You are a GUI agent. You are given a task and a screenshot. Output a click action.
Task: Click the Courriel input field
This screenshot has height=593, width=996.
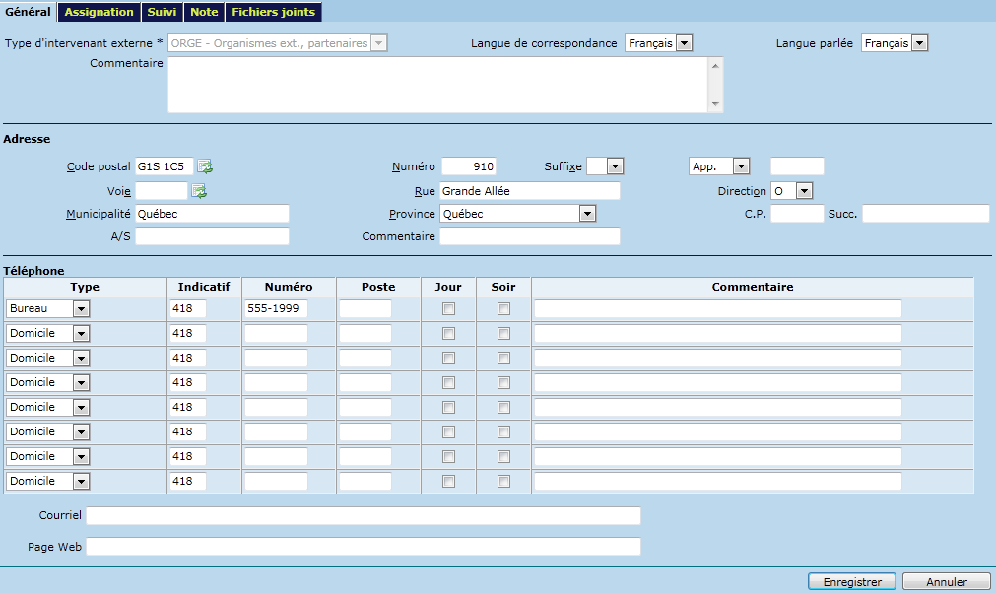(364, 516)
